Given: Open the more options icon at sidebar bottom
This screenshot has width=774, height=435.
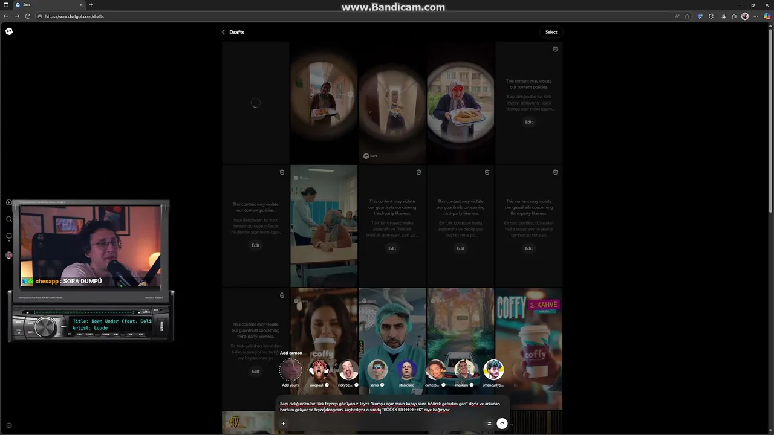Looking at the screenshot, I should pyautogui.click(x=9, y=425).
